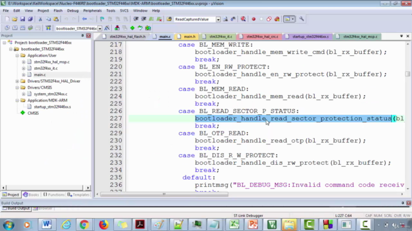
Task: Manage project items with the colored blocks icon
Action: (x=117, y=28)
